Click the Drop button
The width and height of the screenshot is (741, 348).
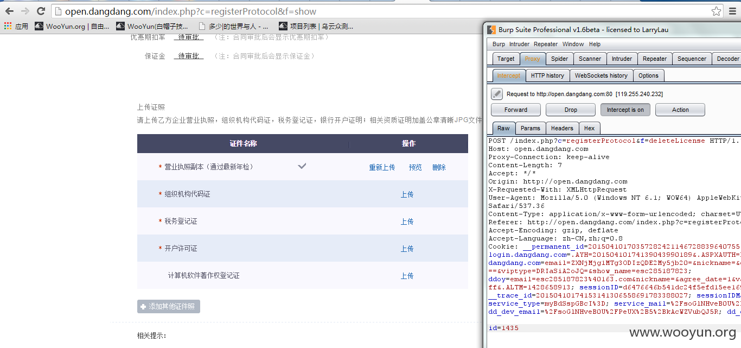(571, 110)
